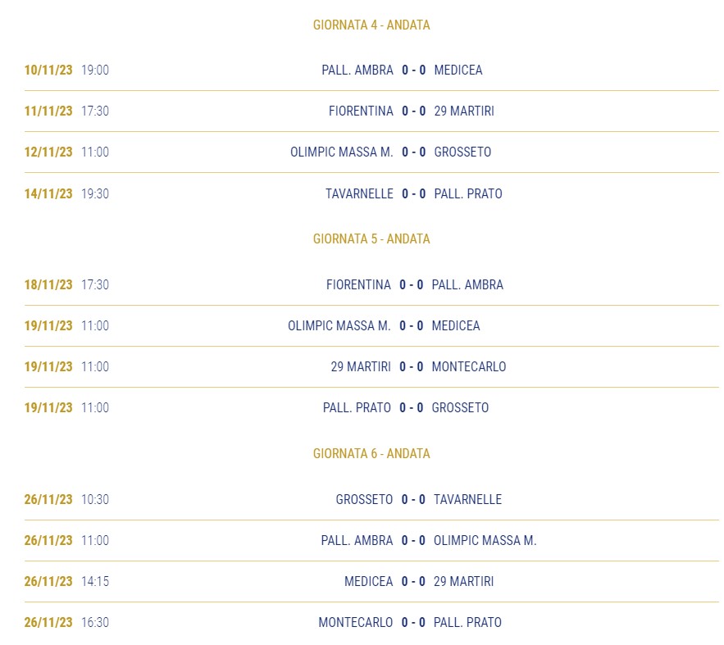Select Fiorentina in the 11/11/23 match
This screenshot has width=724, height=645.
pyautogui.click(x=361, y=111)
